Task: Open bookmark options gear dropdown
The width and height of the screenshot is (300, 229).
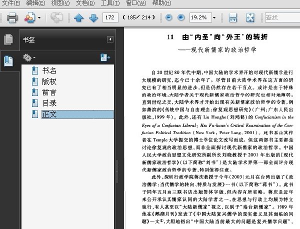Action: coord(29,57)
